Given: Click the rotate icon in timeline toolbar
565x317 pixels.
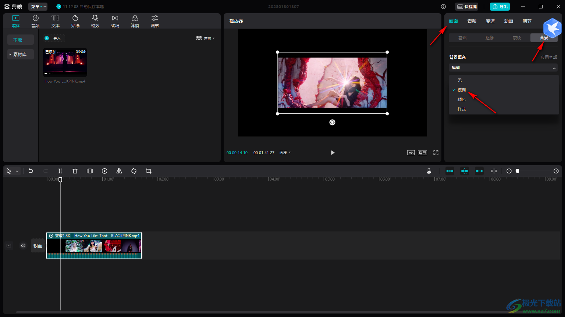Looking at the screenshot, I should coord(134,171).
